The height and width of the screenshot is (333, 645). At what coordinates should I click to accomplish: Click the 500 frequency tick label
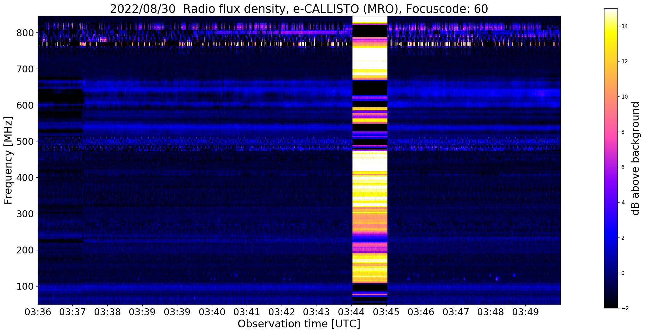pos(25,141)
